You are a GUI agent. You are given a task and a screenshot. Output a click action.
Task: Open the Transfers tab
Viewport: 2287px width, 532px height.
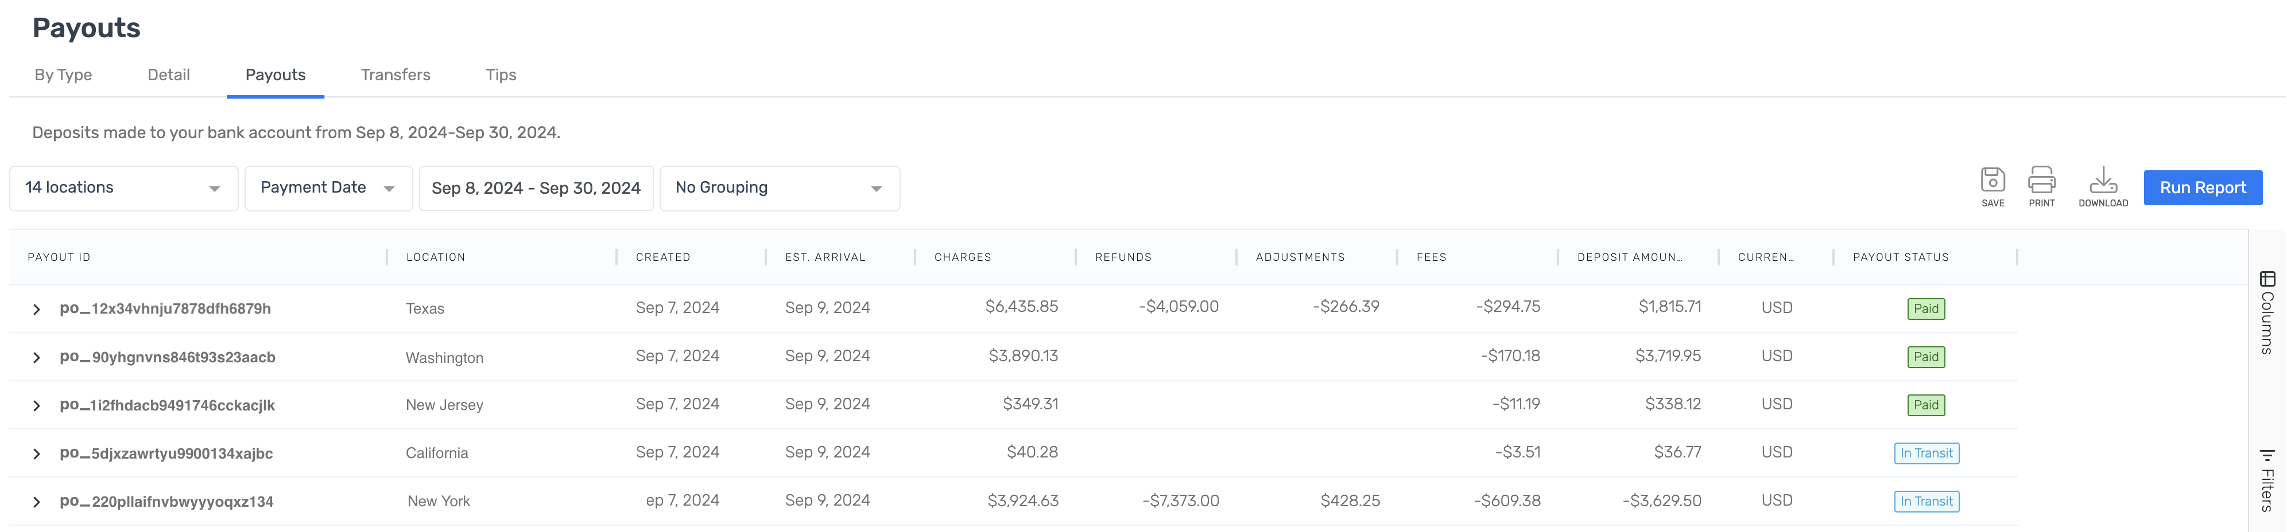click(x=395, y=75)
